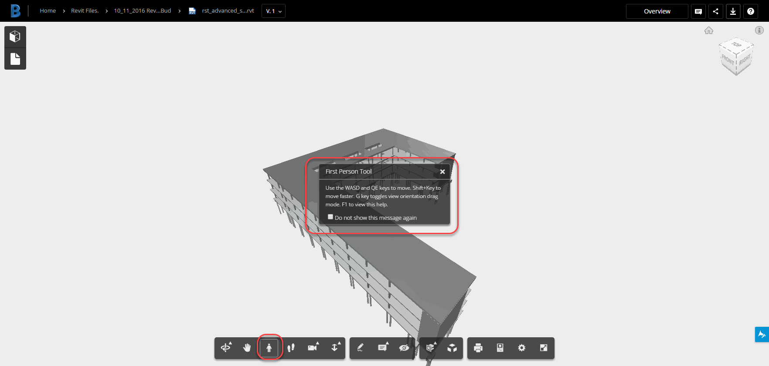769x366 pixels.
Task: Toggle full screen mode
Action: pos(544,348)
